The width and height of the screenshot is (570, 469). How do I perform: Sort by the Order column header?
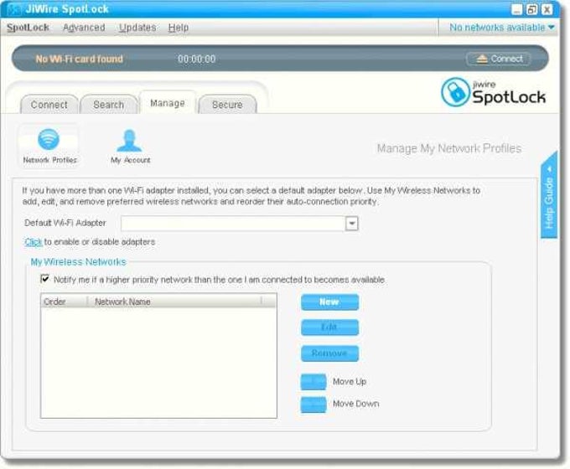pos(65,301)
